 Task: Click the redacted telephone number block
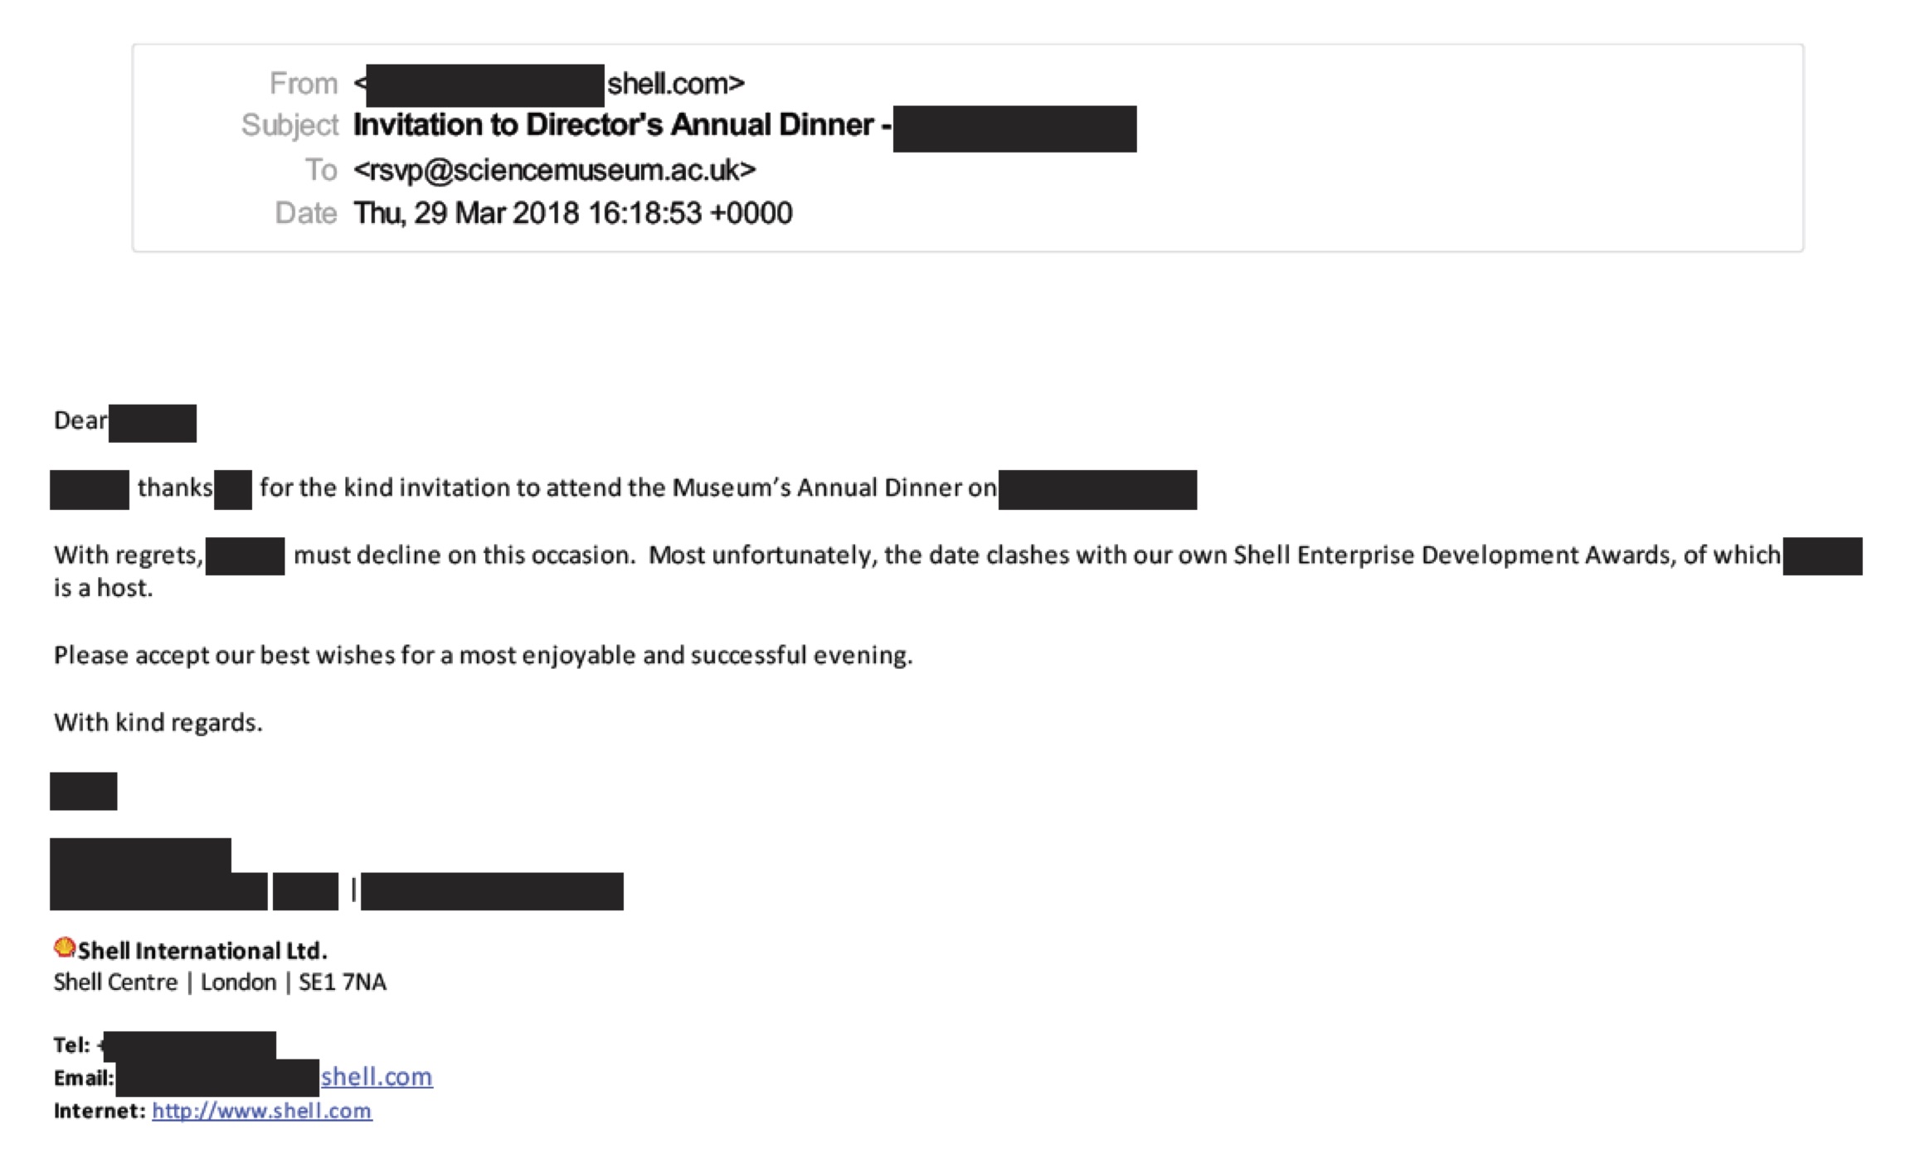(x=190, y=1045)
